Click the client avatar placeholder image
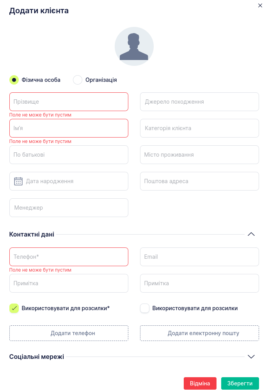 [x=134, y=46]
